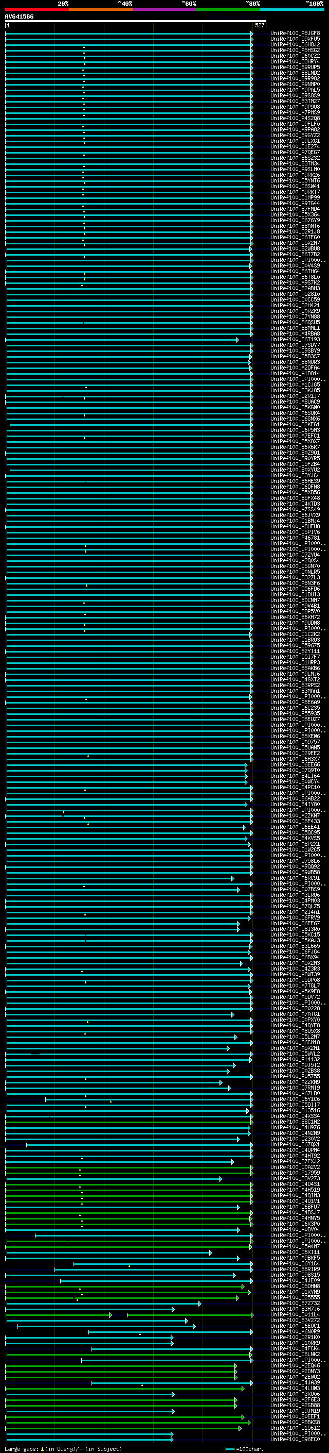
Task: Select hit label UniRef100_C4JA39
Action: [295, 1382]
